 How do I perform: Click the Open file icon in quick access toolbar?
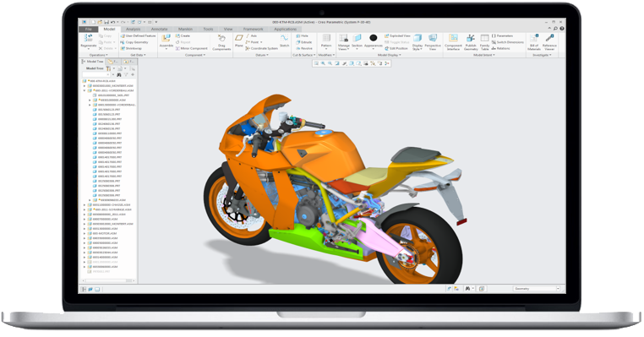point(100,22)
